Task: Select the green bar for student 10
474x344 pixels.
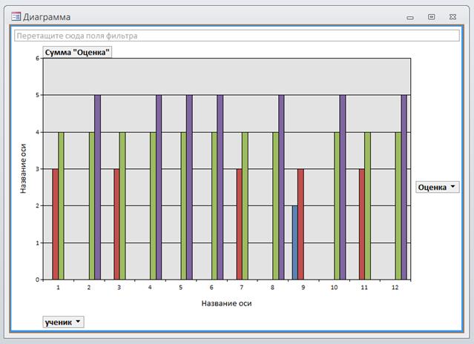Action: tap(337, 205)
